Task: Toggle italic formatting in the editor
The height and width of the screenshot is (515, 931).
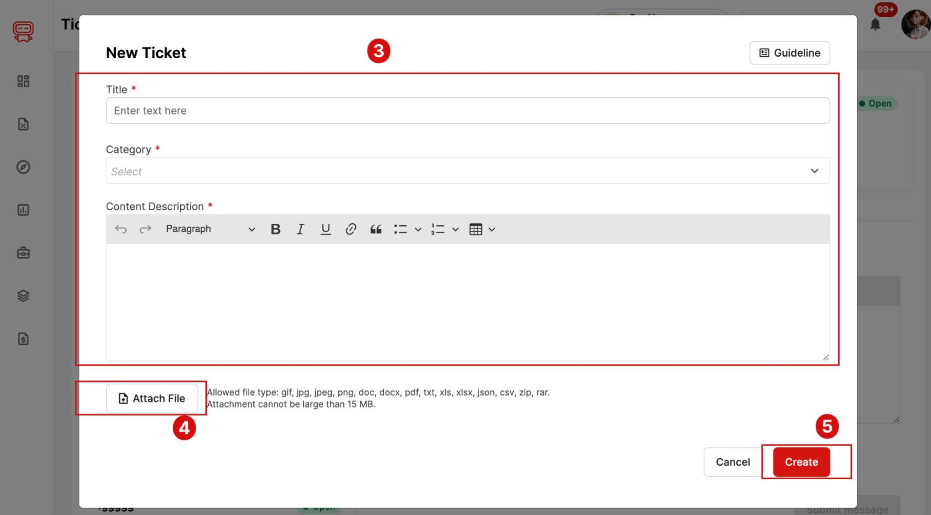Action: click(300, 228)
